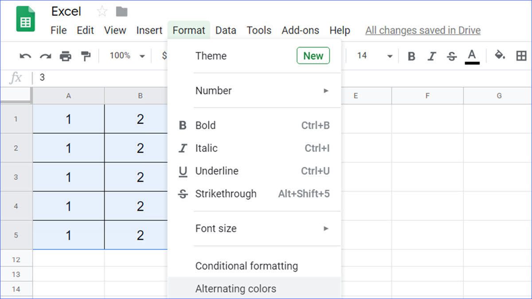The height and width of the screenshot is (299, 532).
Task: Open the Fill color tool
Action: click(499, 56)
